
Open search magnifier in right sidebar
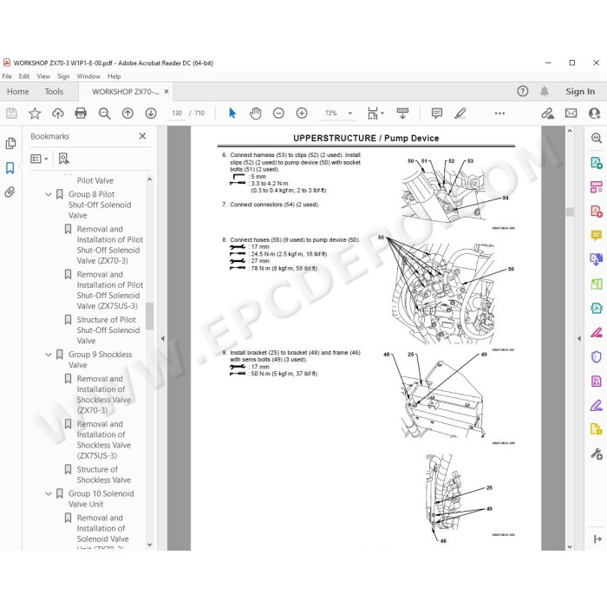(597, 138)
